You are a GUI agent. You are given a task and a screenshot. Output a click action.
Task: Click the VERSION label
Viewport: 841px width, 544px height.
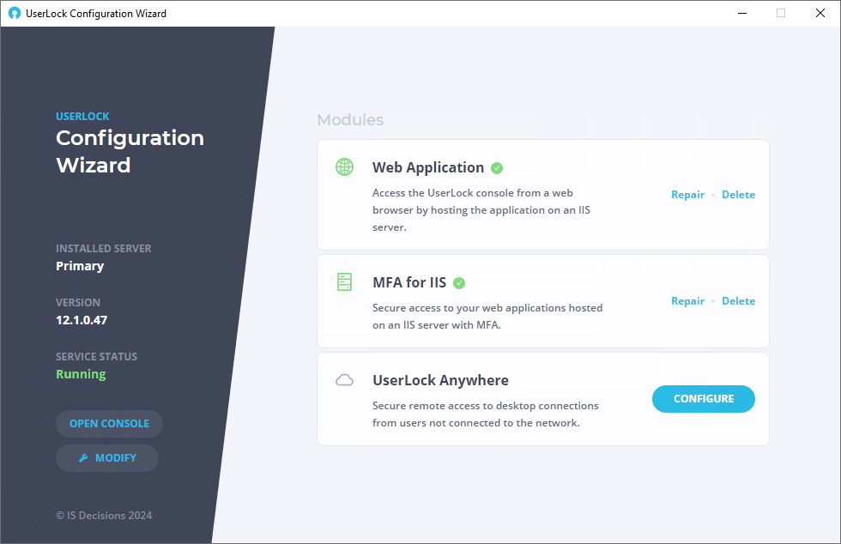pyautogui.click(x=78, y=303)
